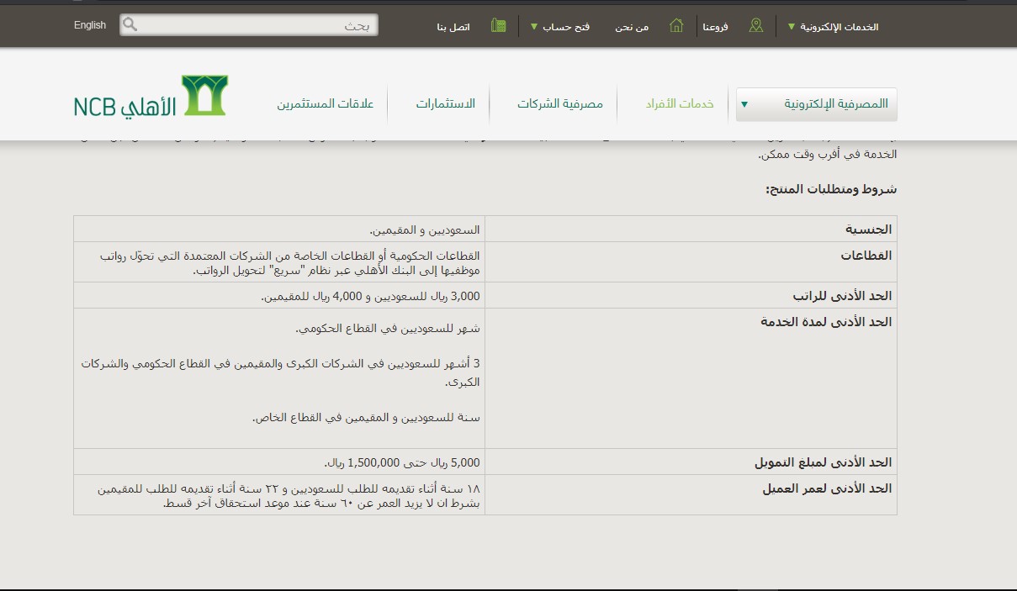
Task: Click the الحد الأدنى لمدة الخدمة label
Action: click(827, 322)
